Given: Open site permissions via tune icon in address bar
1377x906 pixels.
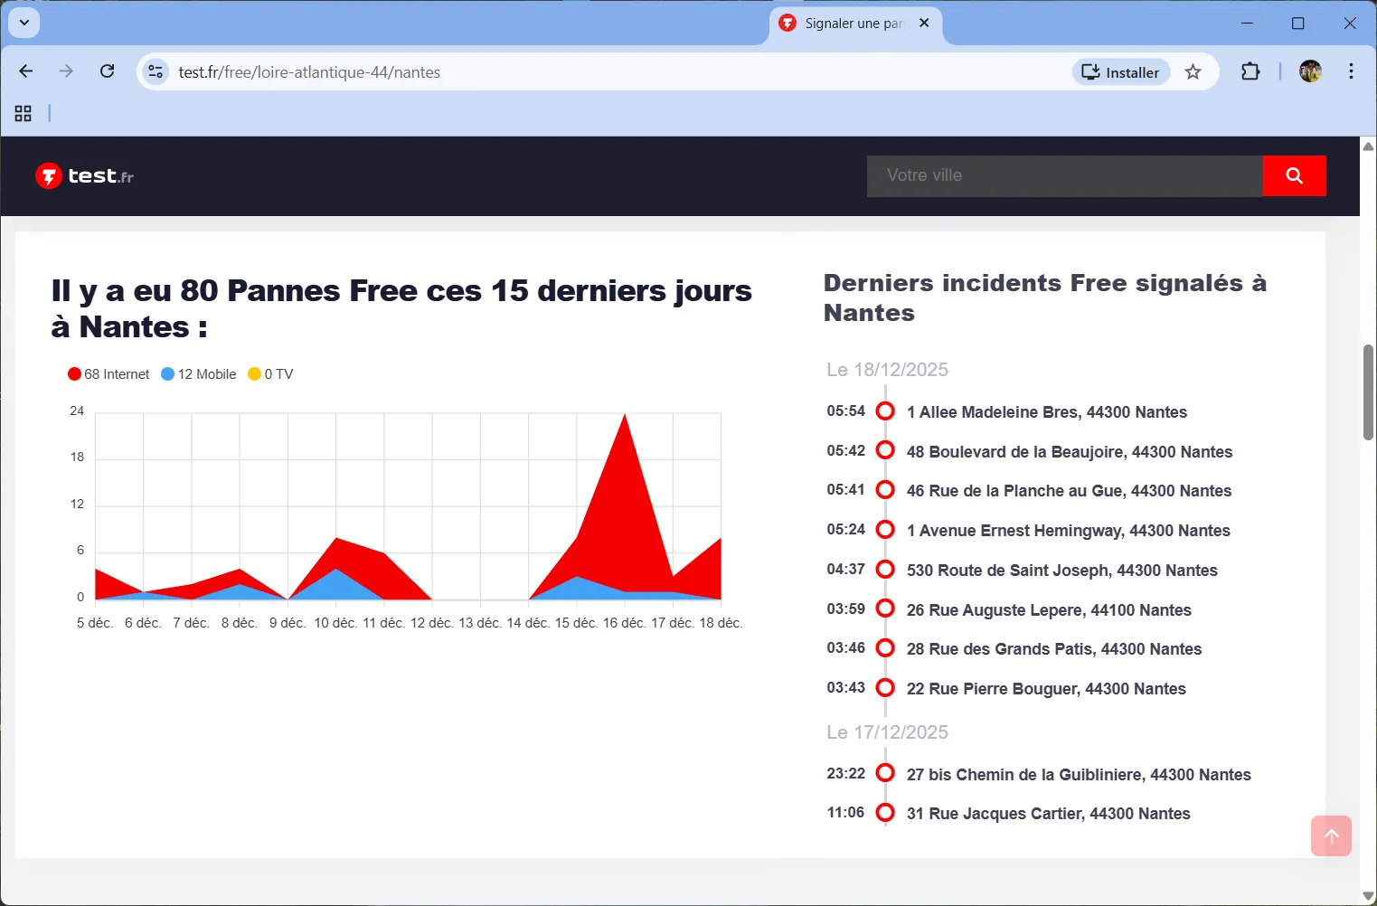Looking at the screenshot, I should coord(156,71).
